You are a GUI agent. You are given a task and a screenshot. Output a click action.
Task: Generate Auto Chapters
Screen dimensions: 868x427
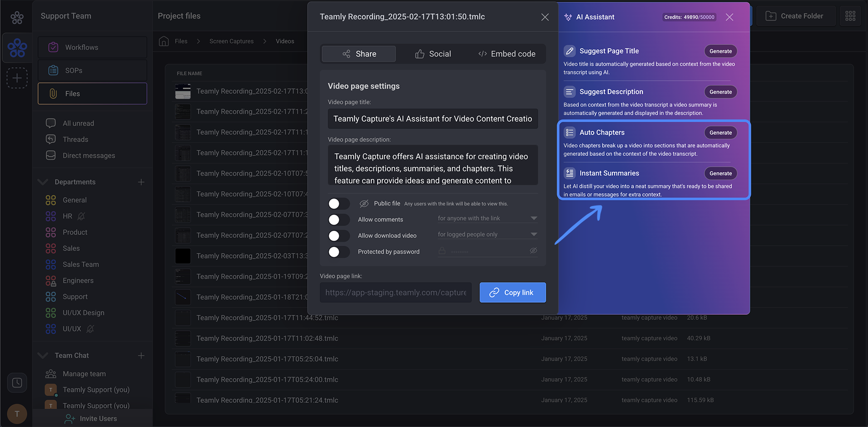coord(720,133)
